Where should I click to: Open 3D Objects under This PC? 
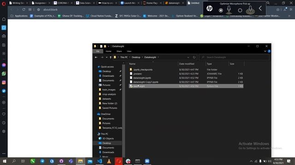tap(108, 138)
